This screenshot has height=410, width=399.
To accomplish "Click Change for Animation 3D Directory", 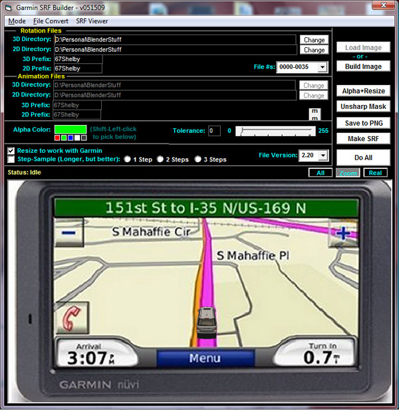I will [313, 85].
